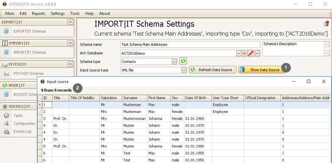This screenshot has width=332, height=163.
Task: Sort by the Surname column header
Action: pyautogui.click(x=135, y=98)
